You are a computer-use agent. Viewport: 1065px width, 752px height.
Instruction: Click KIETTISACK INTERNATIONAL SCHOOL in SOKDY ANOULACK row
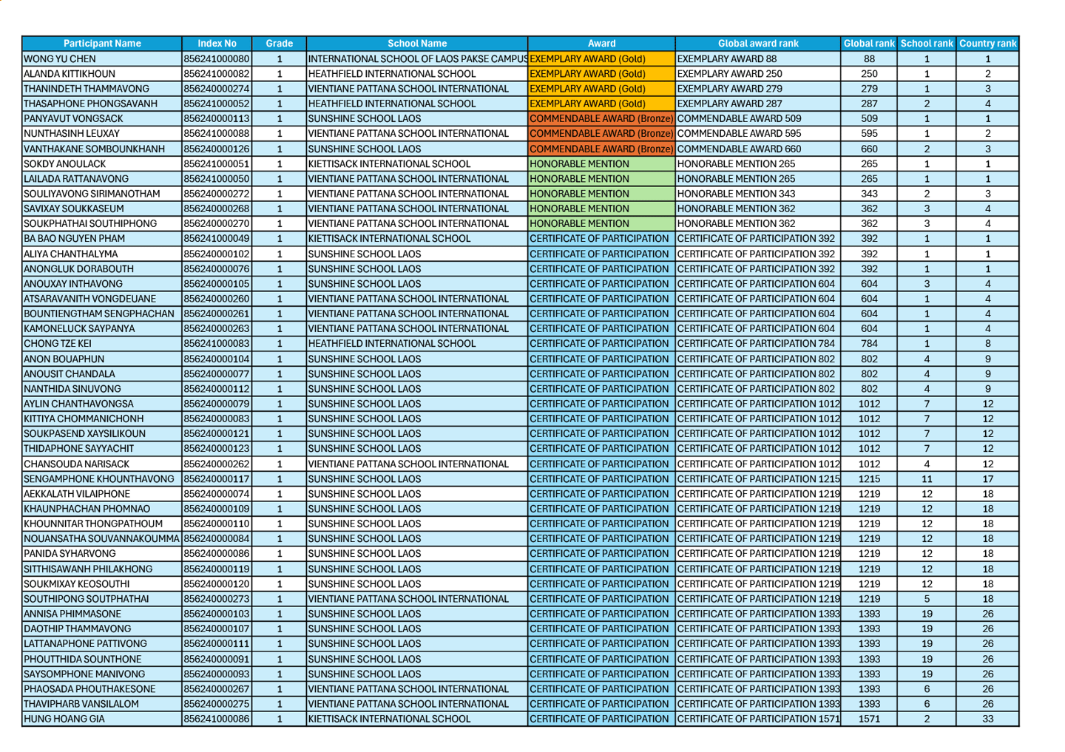point(417,164)
